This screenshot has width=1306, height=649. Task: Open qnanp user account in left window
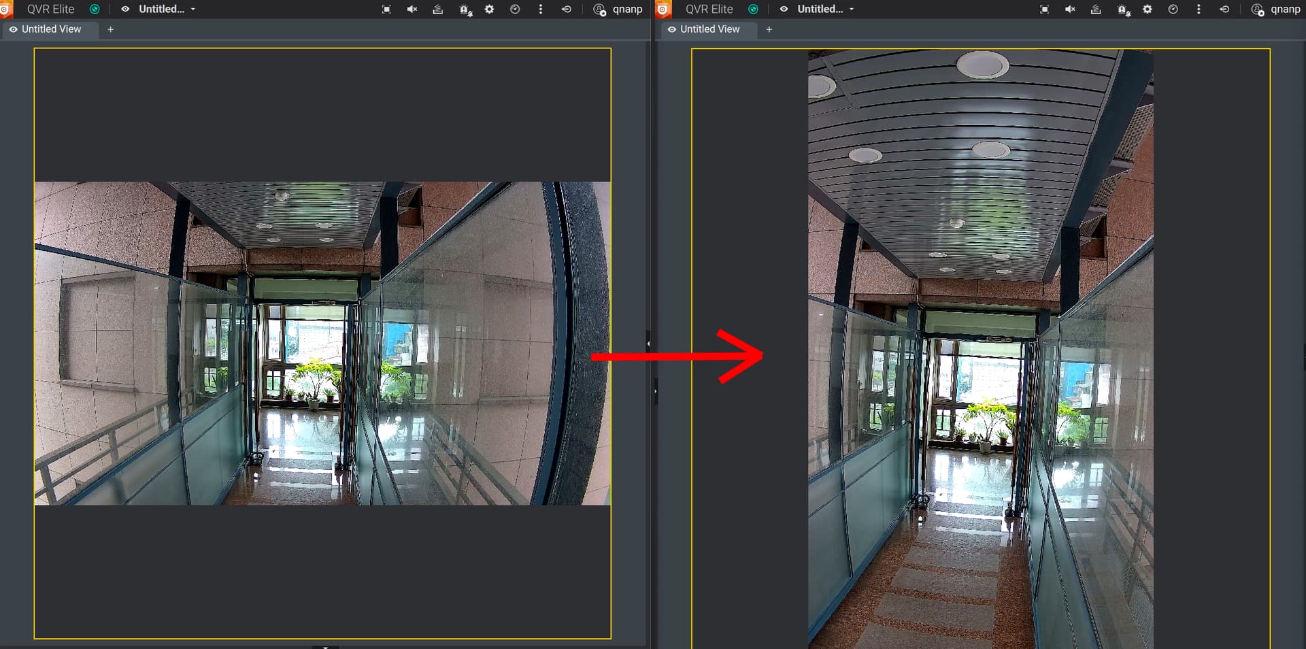(618, 10)
